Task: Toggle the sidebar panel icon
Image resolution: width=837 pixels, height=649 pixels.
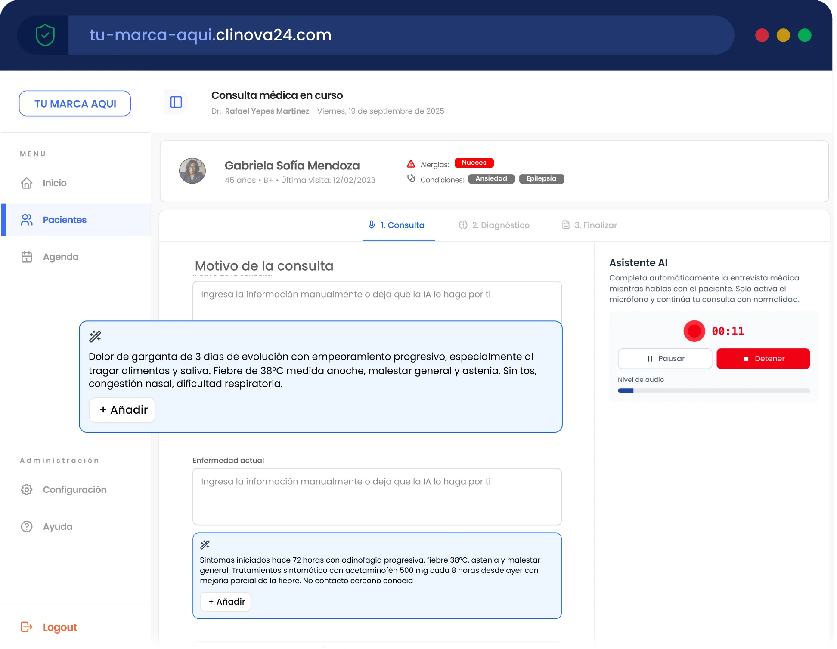Action: [x=176, y=102]
